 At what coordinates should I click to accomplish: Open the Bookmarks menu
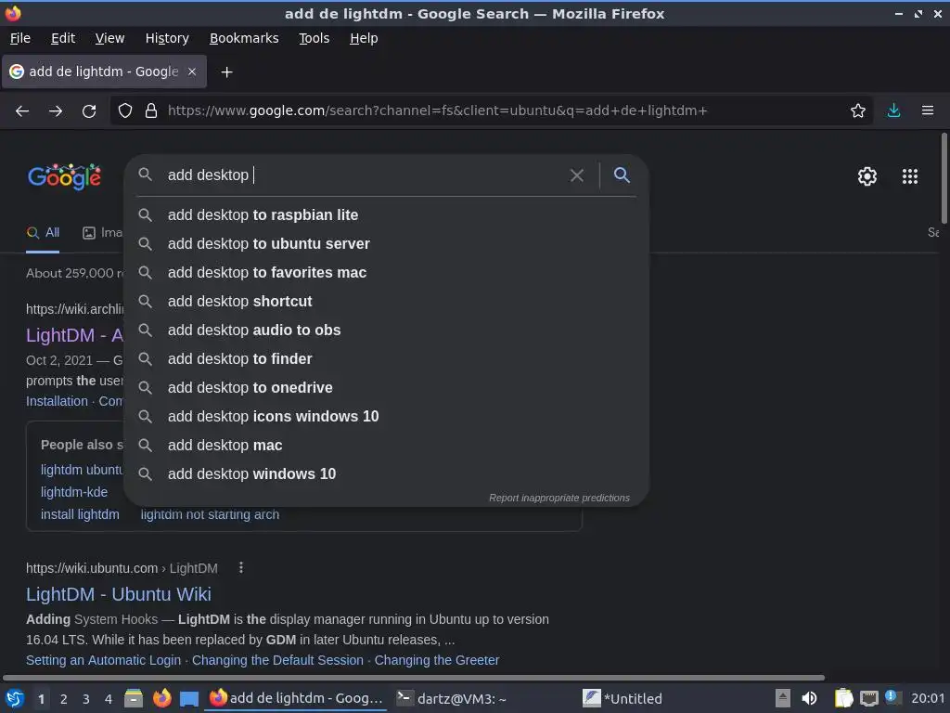coord(244,38)
